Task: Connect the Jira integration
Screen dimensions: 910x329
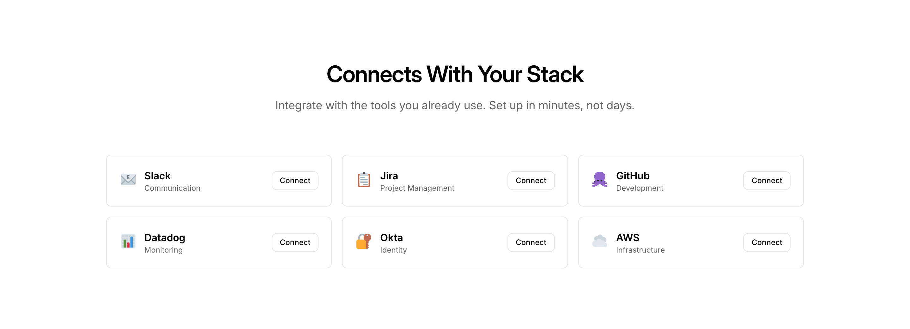Action: [531, 180]
